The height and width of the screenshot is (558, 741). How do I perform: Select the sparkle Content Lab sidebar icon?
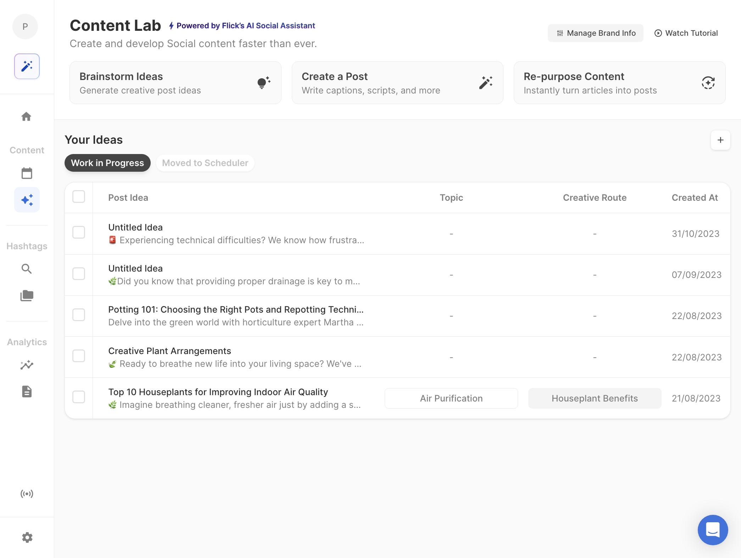click(27, 200)
